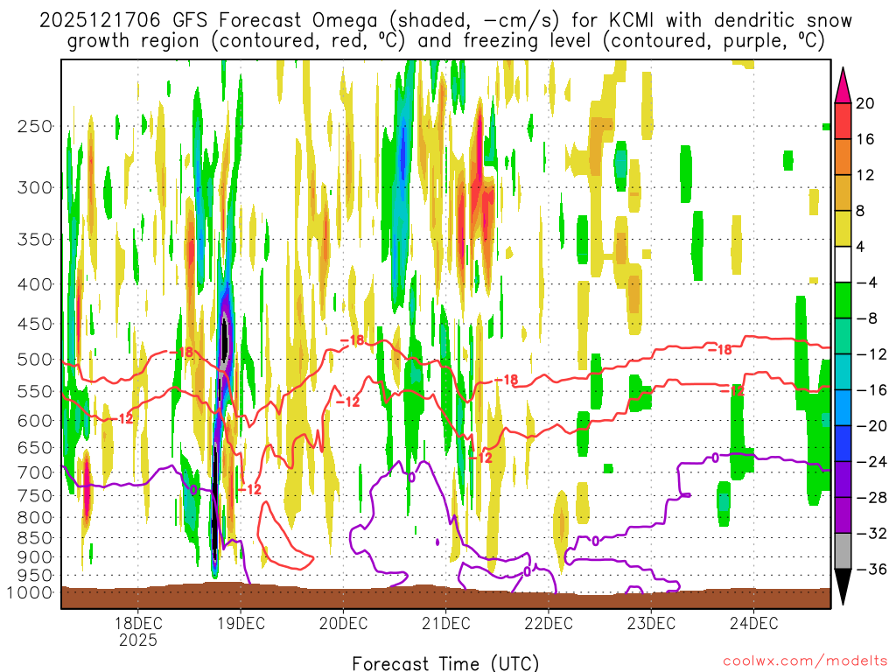Select the green -4 to -8 color swatch

pos(843,300)
